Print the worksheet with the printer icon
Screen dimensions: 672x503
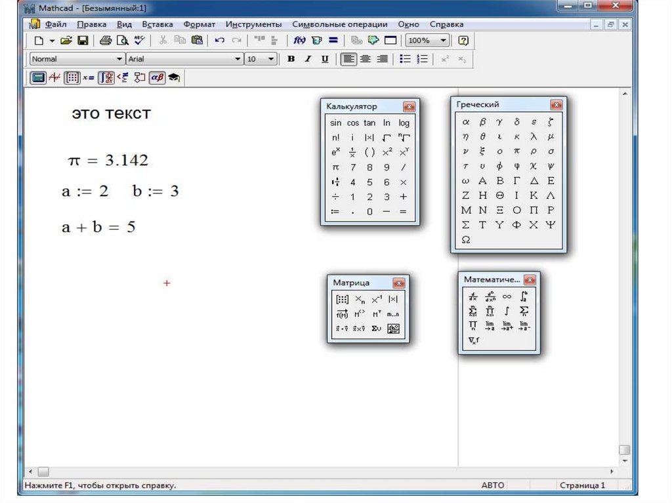pyautogui.click(x=106, y=41)
